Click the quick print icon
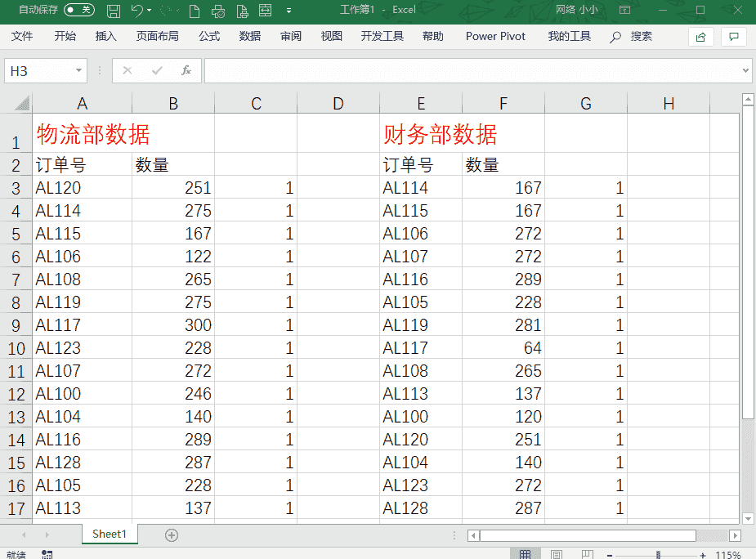 [242, 11]
